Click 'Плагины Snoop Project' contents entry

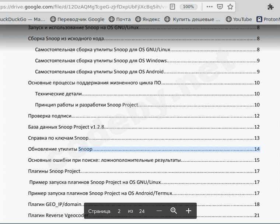point(144,171)
